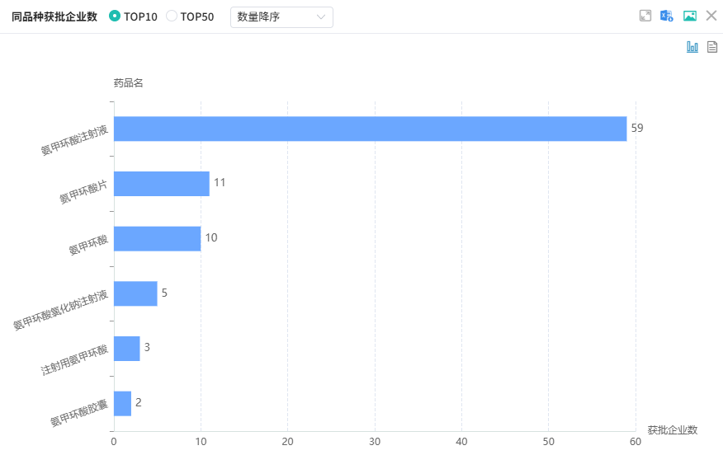Save the chart as an image
Image resolution: width=723 pixels, height=455 pixels.
coord(690,16)
